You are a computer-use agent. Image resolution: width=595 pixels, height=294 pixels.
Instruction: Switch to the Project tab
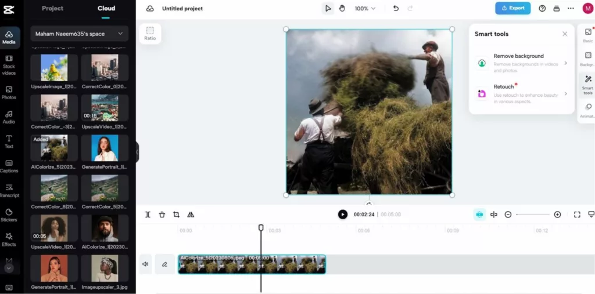click(x=53, y=9)
